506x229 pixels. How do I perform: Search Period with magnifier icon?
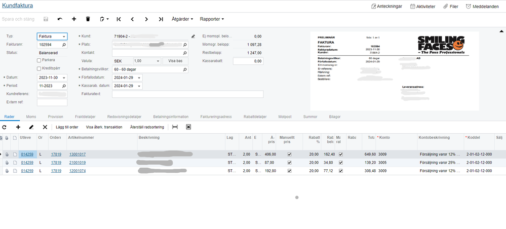(x=64, y=86)
